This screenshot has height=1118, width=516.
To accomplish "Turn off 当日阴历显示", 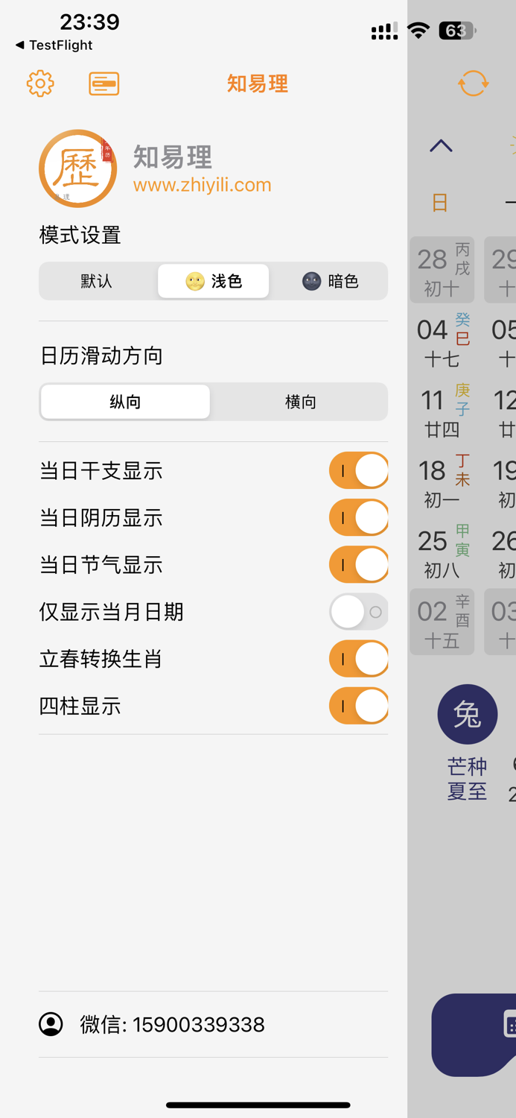I will pos(358,517).
